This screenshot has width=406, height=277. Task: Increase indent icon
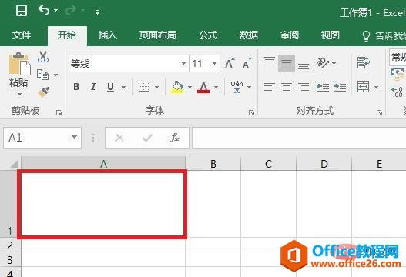pyautogui.click(x=340, y=87)
